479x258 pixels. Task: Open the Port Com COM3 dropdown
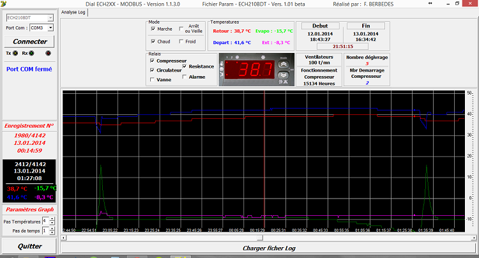pyautogui.click(x=50, y=28)
